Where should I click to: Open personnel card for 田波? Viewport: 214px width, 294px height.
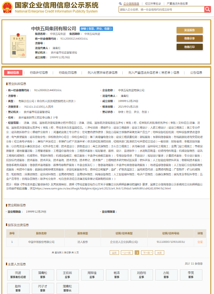click(x=18, y=275)
